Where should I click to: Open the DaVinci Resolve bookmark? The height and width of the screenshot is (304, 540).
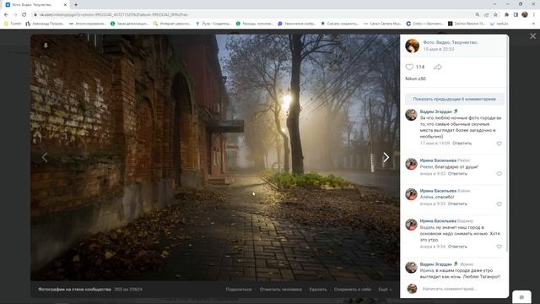point(467,24)
